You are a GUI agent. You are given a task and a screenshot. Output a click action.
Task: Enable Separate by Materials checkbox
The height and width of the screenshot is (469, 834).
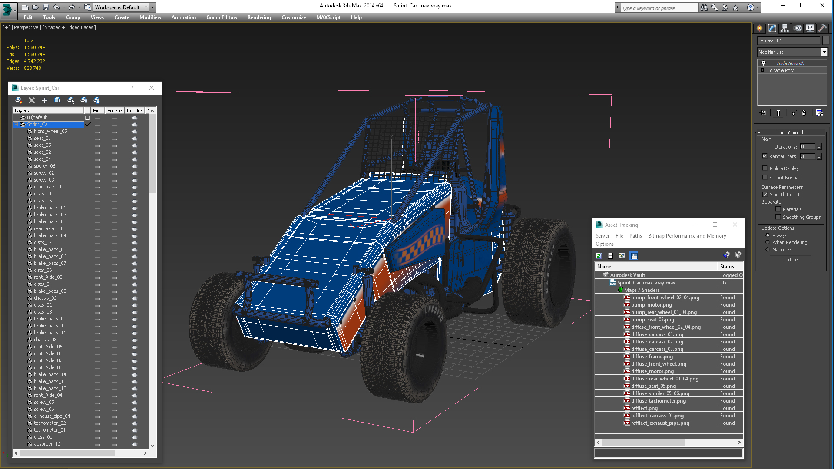(x=778, y=209)
